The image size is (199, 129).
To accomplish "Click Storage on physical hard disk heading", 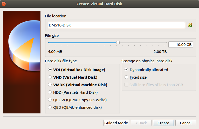I will (x=147, y=61).
